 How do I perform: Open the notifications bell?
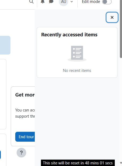tap(43, 2)
